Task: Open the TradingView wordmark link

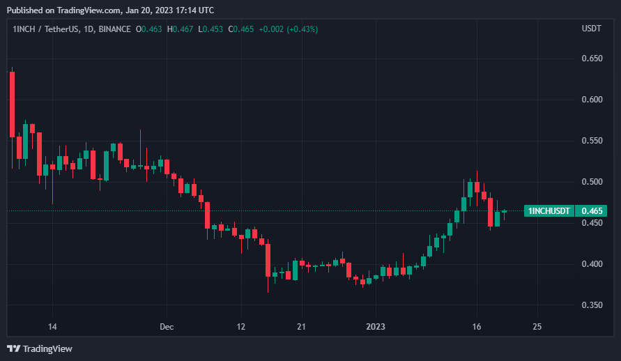Action: [x=47, y=348]
